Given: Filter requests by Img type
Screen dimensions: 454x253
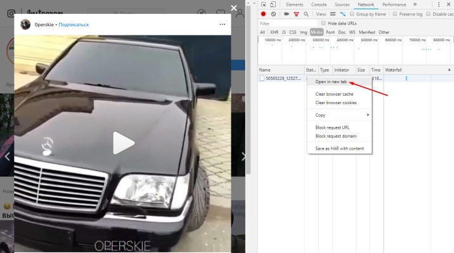Looking at the screenshot, I should 303,32.
